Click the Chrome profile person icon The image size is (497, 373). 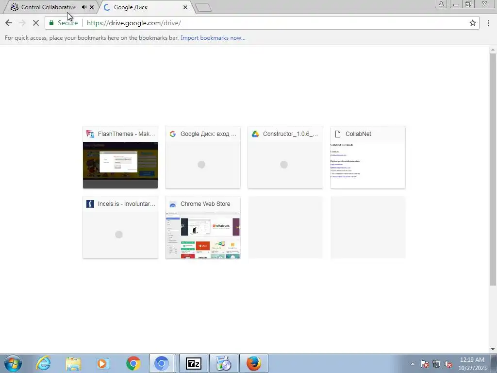coord(441,4)
